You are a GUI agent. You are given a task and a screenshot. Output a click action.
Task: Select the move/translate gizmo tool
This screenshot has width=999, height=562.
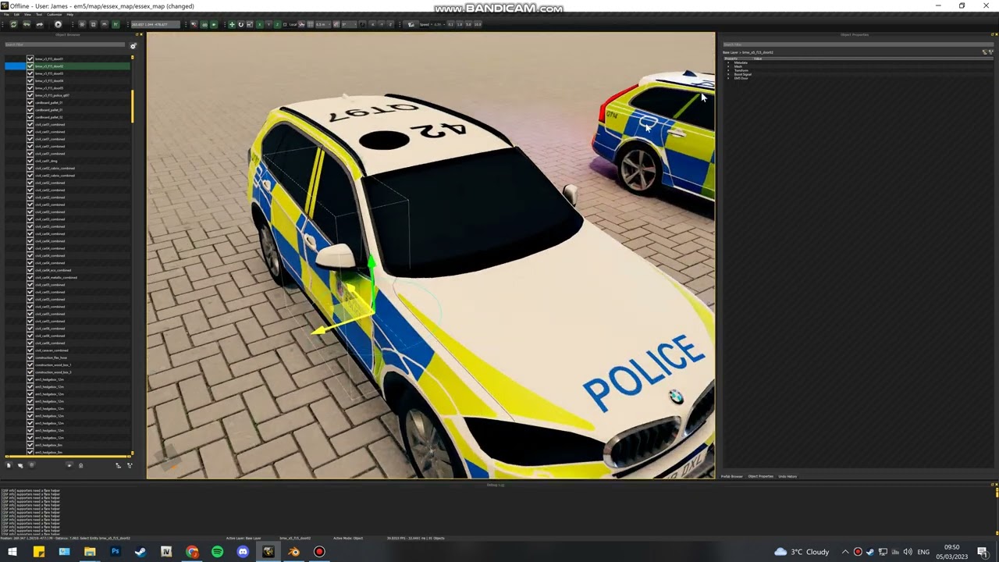(232, 24)
